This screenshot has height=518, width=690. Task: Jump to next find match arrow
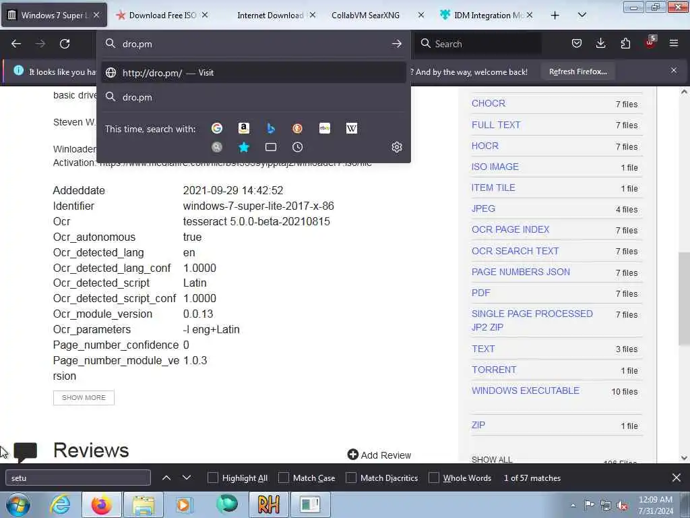pos(187,478)
